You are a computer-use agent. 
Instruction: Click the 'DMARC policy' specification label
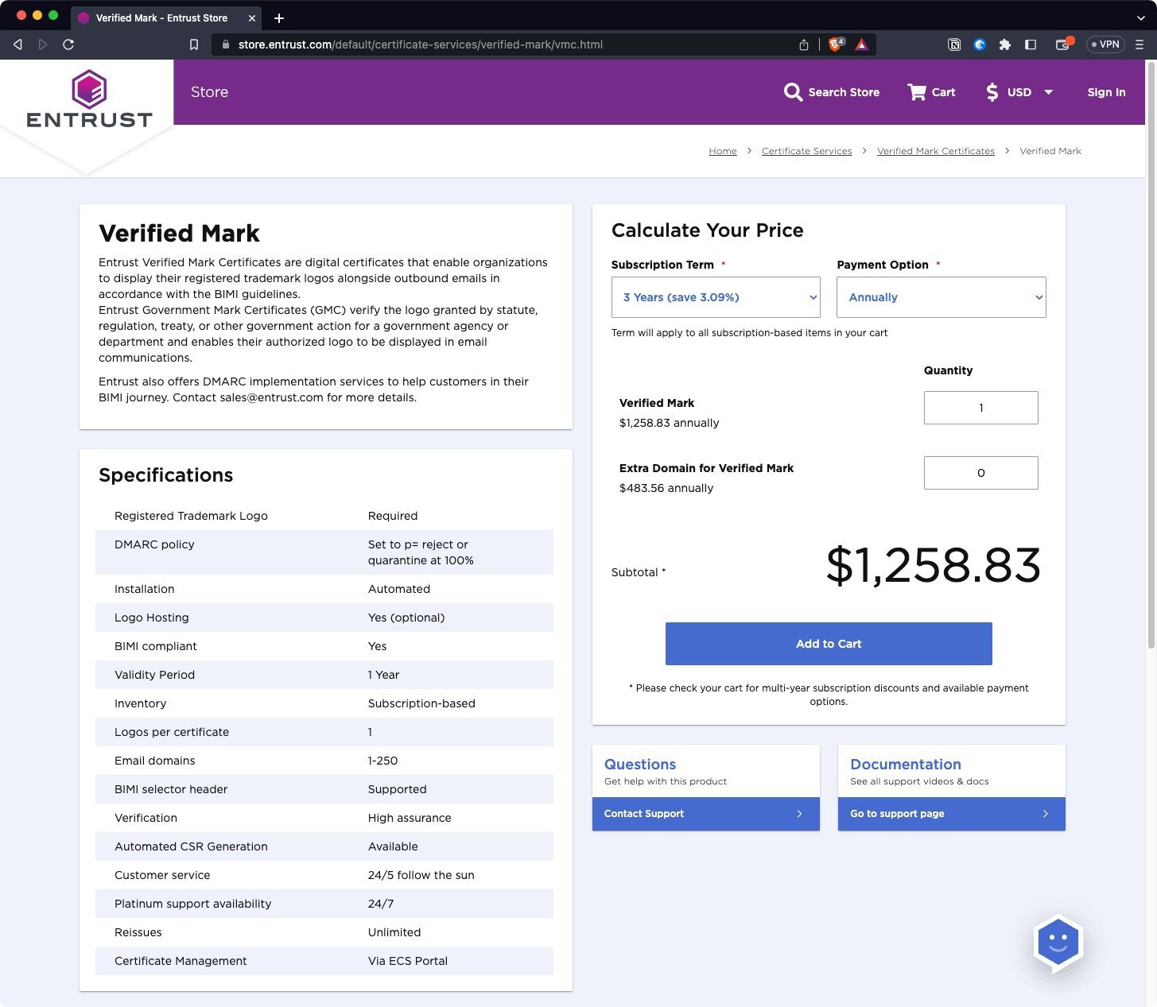(x=154, y=544)
